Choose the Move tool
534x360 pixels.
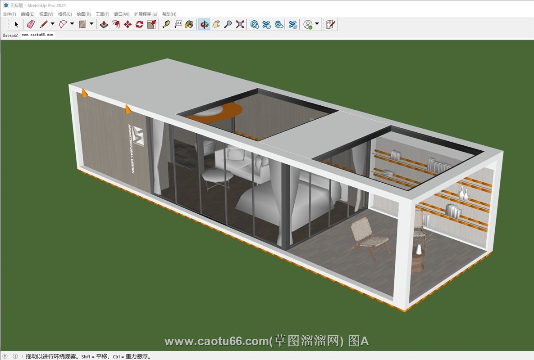point(128,24)
